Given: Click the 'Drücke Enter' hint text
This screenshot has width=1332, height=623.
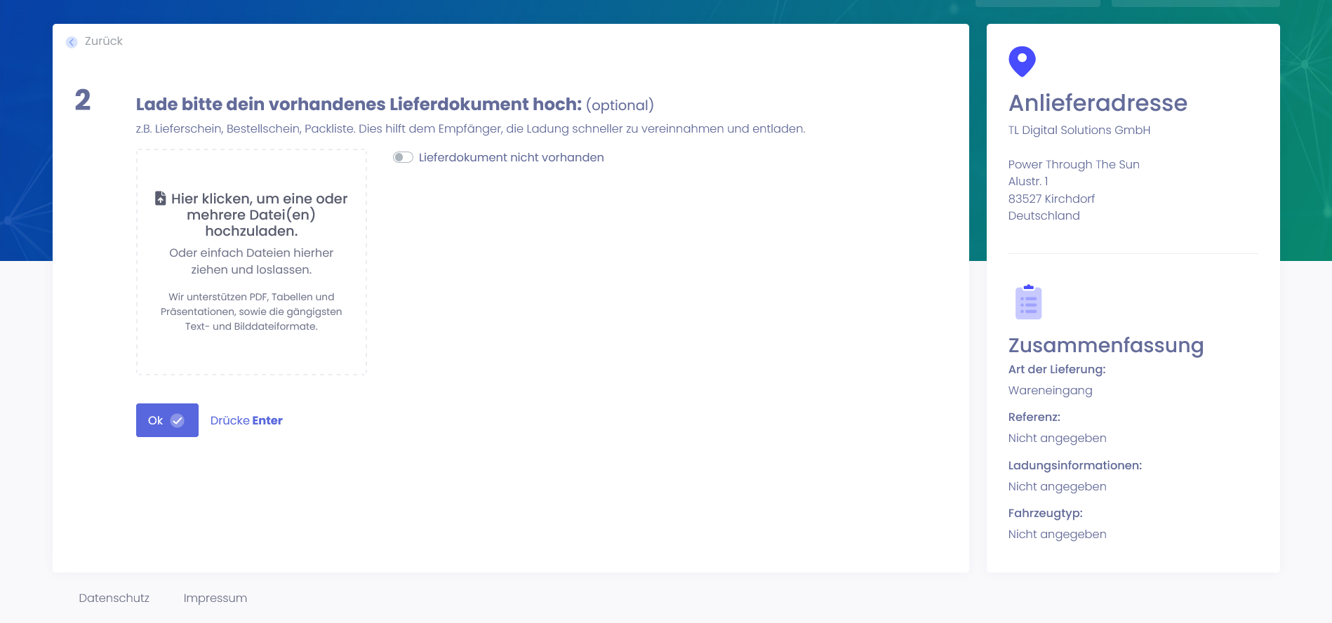Looking at the screenshot, I should tap(246, 420).
